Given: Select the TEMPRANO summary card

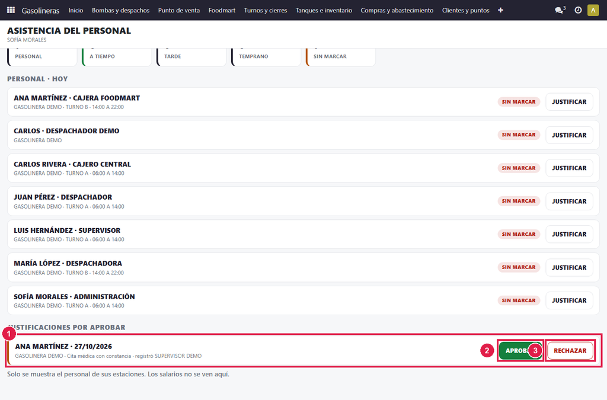Looking at the screenshot, I should 266,57.
